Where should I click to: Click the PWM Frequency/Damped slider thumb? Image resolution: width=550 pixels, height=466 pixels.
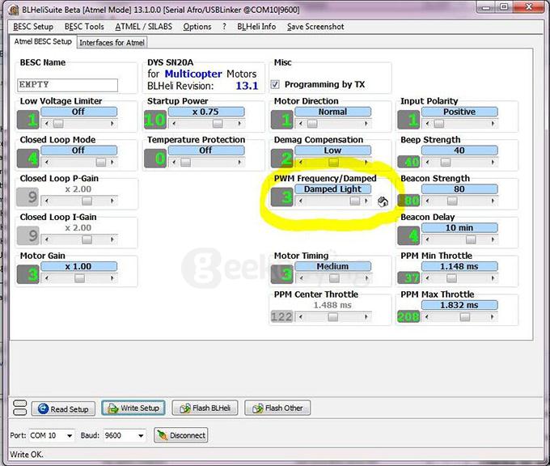(354, 201)
